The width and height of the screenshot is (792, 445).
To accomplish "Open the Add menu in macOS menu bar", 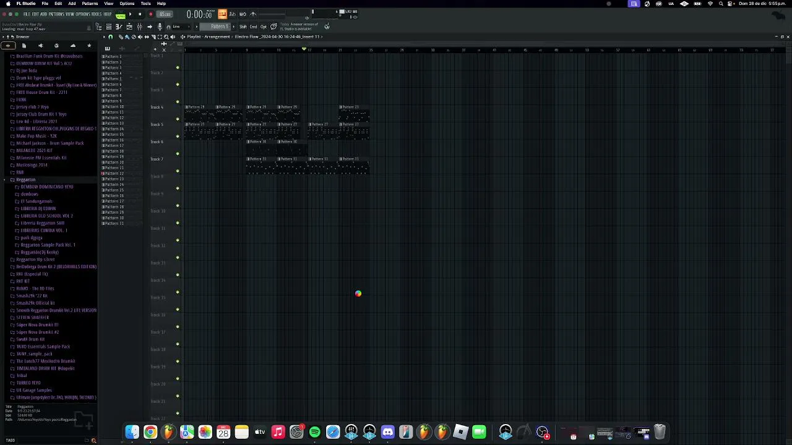I will coord(72,4).
